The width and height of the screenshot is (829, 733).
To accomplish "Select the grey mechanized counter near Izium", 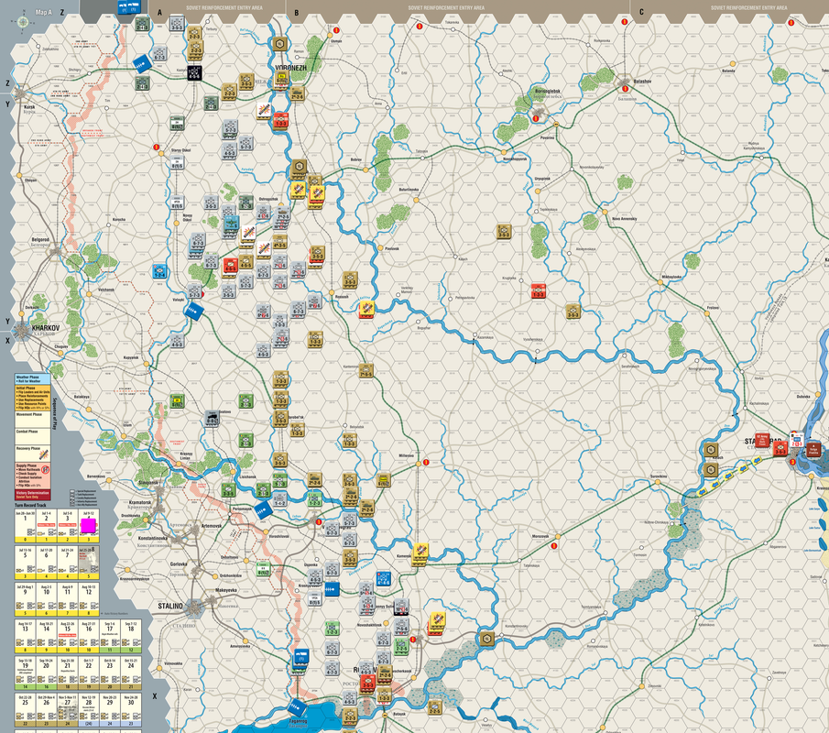I will click(212, 420).
